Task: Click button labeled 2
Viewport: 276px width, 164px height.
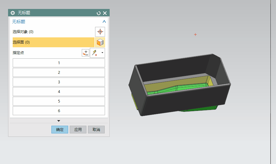Action: [x=59, y=73]
